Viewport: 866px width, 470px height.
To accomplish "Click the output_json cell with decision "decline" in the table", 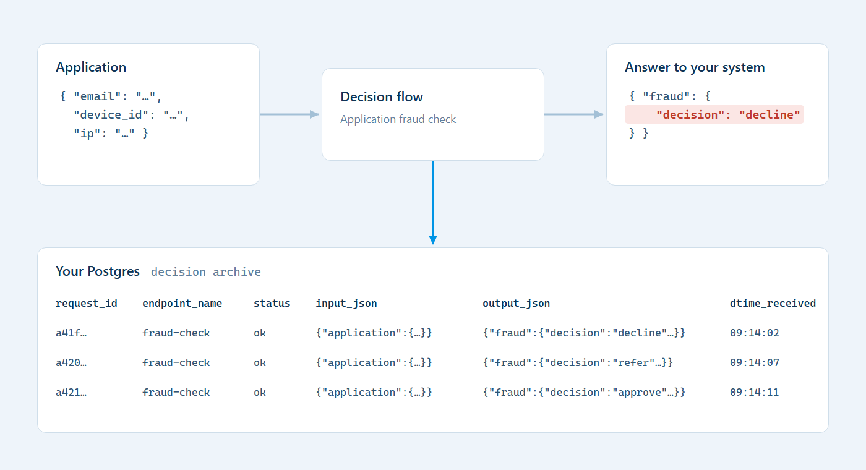I will pos(584,333).
